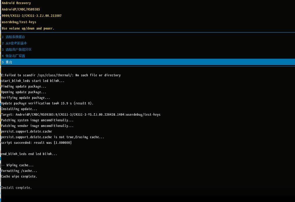This screenshot has width=295, height=202.
Task: Click the userdebug/test-keys header line
Action: (19, 22)
